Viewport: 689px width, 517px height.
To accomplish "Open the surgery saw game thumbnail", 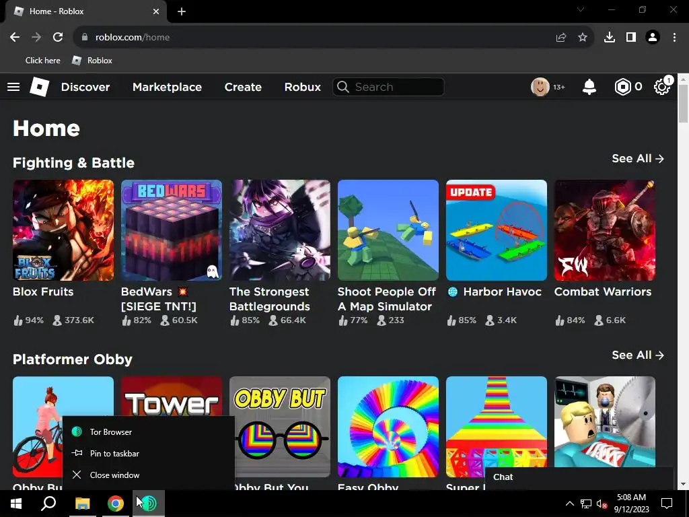I will (x=605, y=422).
